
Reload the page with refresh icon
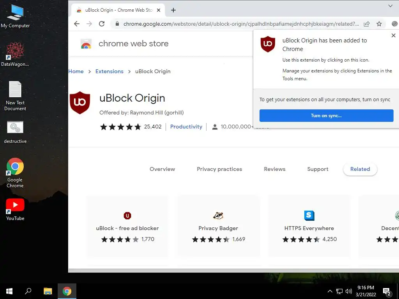click(102, 24)
